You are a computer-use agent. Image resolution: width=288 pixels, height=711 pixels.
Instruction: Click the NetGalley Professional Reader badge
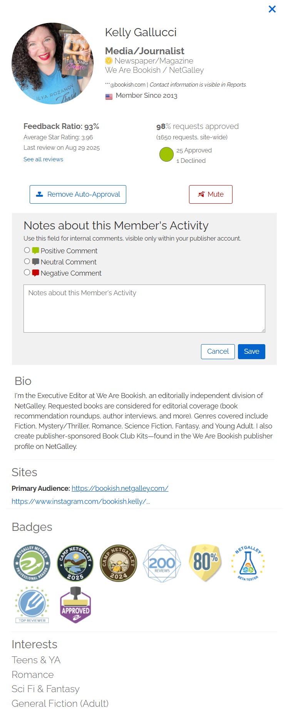32,563
